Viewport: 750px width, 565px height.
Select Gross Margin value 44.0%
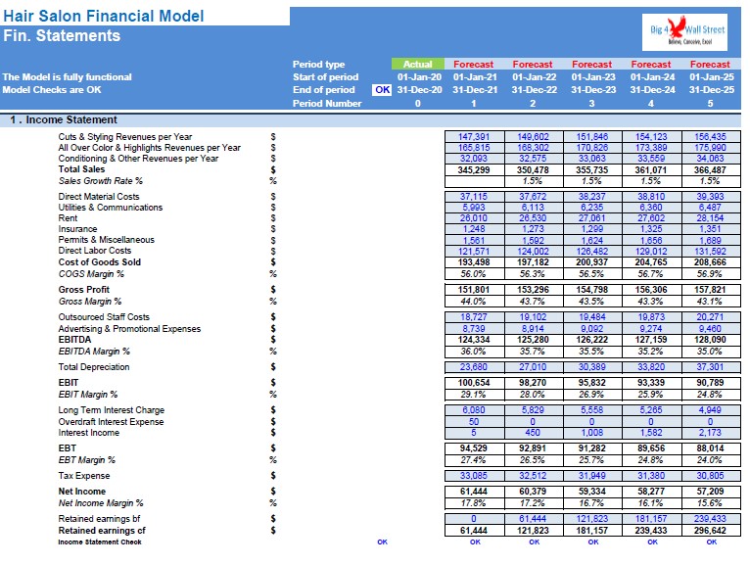[x=474, y=302]
